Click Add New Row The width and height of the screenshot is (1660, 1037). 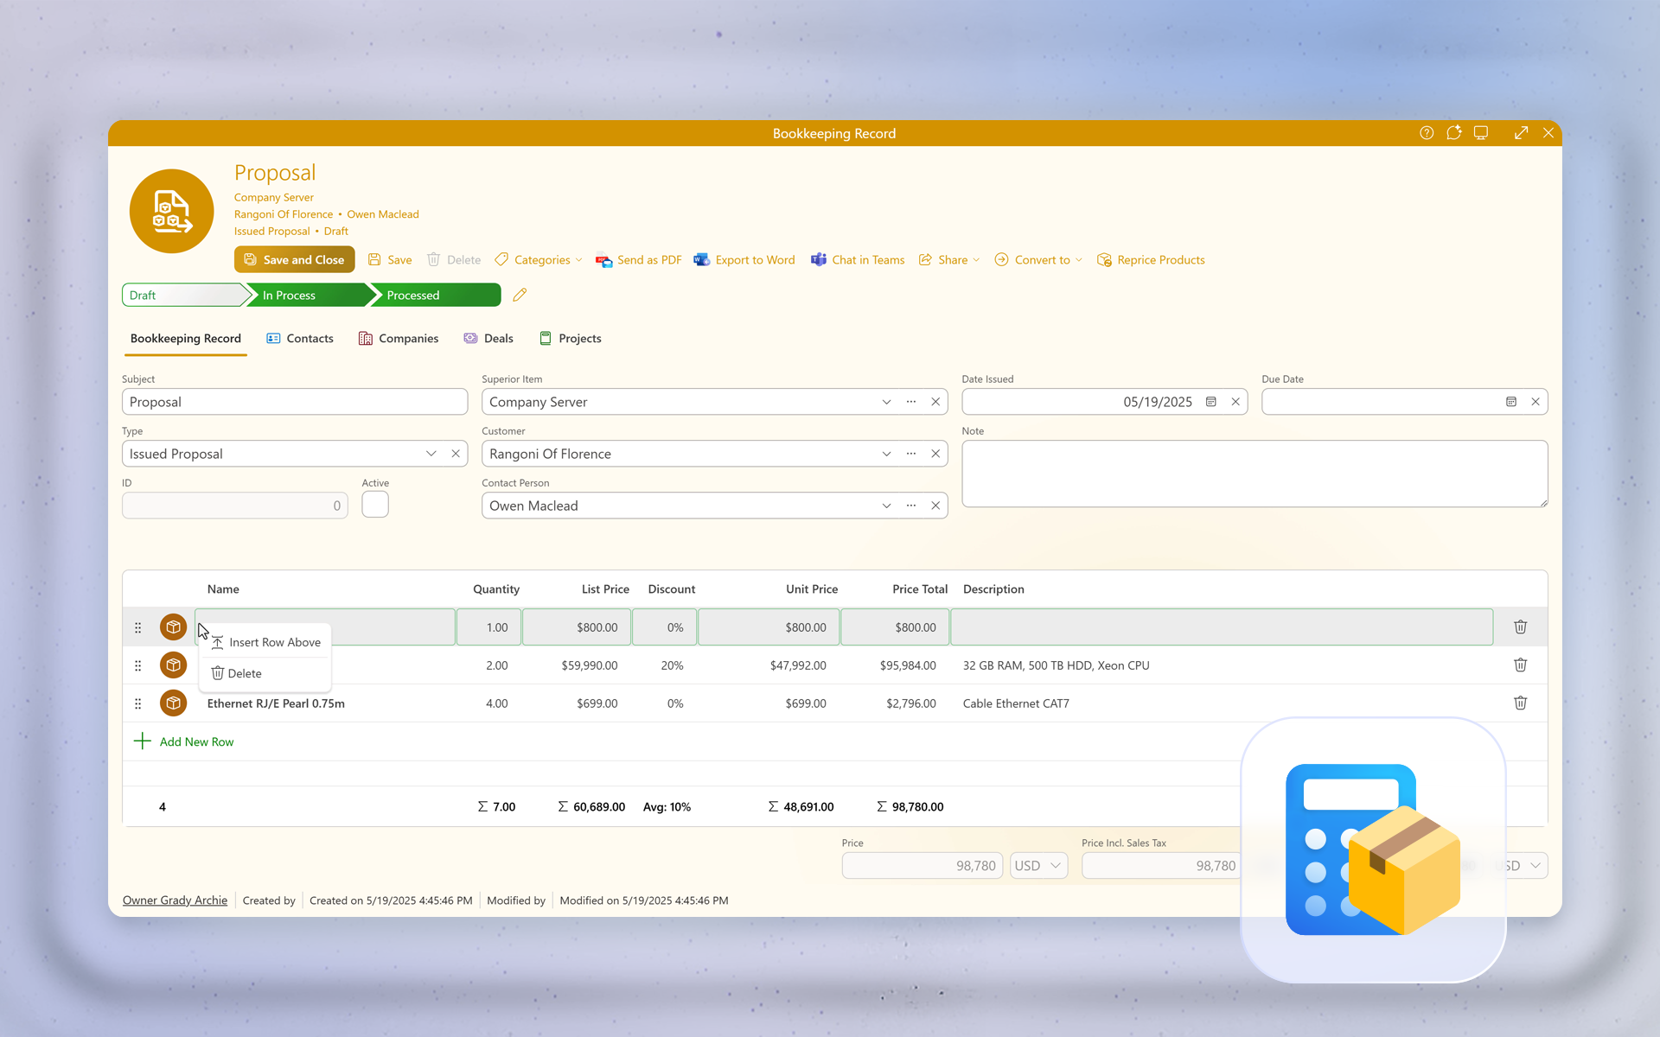[183, 741]
